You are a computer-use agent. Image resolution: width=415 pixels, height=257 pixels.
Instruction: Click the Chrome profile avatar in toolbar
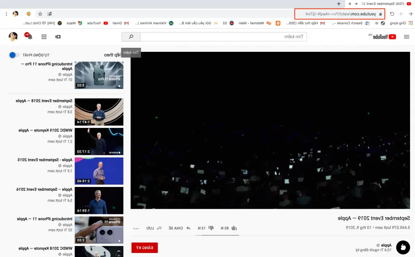pyautogui.click(x=16, y=14)
